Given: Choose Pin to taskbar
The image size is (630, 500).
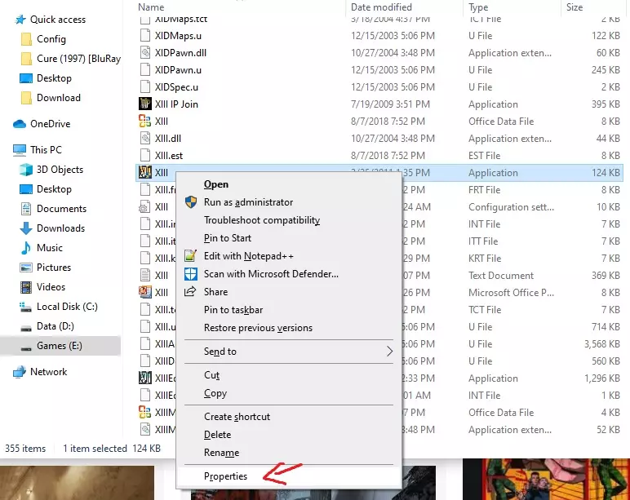Looking at the screenshot, I should click(233, 310).
